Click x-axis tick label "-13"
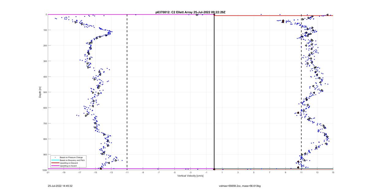Image resolution: width=368 pixels, height=191 pixels. (111, 173)
